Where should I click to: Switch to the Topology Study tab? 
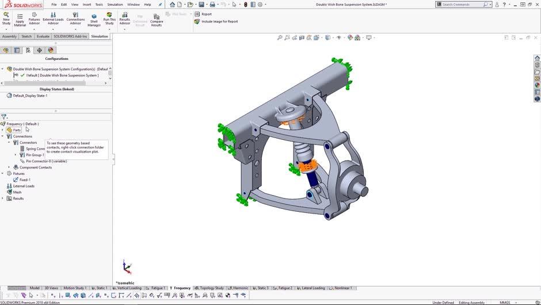pyautogui.click(x=211, y=288)
